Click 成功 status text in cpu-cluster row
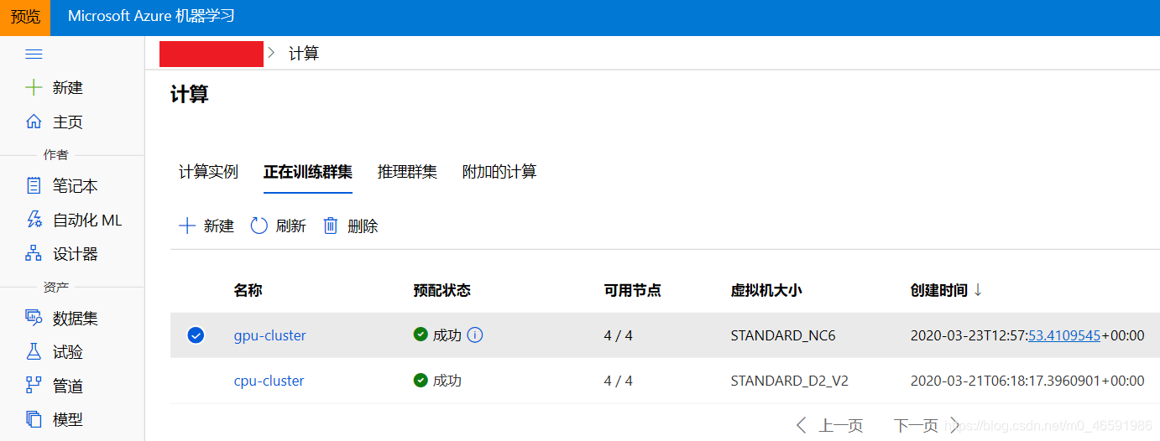 pyautogui.click(x=447, y=381)
